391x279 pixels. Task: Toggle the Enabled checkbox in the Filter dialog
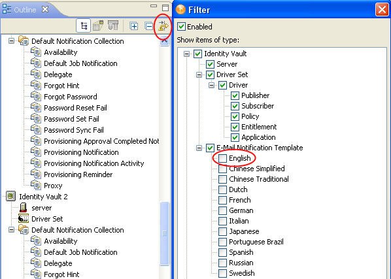[x=181, y=26]
